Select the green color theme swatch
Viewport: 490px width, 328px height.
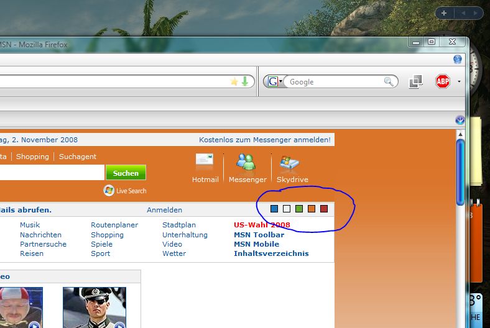[x=299, y=209]
